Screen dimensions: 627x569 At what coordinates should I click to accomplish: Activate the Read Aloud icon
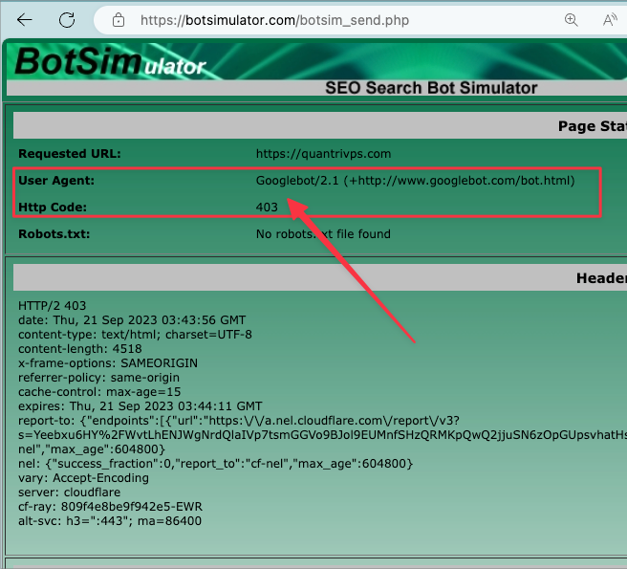click(x=610, y=19)
